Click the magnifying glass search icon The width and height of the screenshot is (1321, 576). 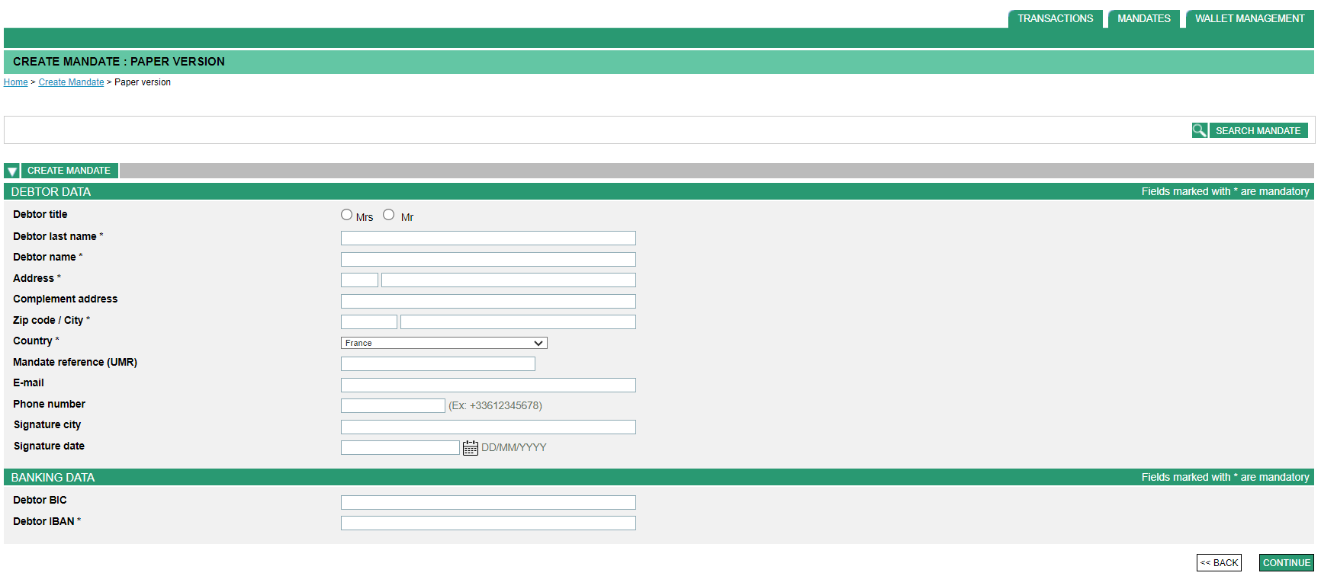(1199, 131)
